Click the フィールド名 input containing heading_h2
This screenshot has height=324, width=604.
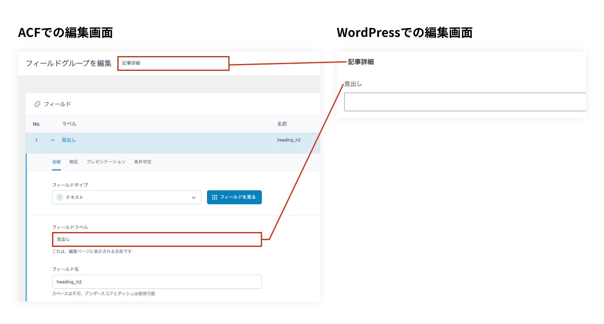click(x=157, y=282)
